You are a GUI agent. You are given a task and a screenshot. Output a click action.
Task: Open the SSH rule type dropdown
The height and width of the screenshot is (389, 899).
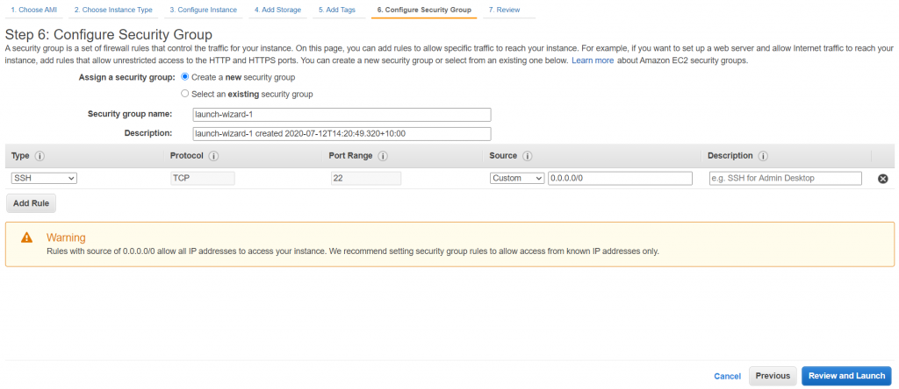(45, 179)
